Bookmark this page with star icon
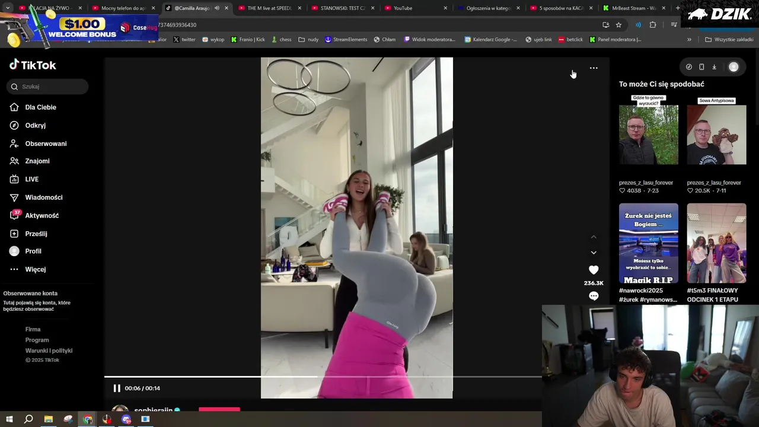 coord(618,25)
